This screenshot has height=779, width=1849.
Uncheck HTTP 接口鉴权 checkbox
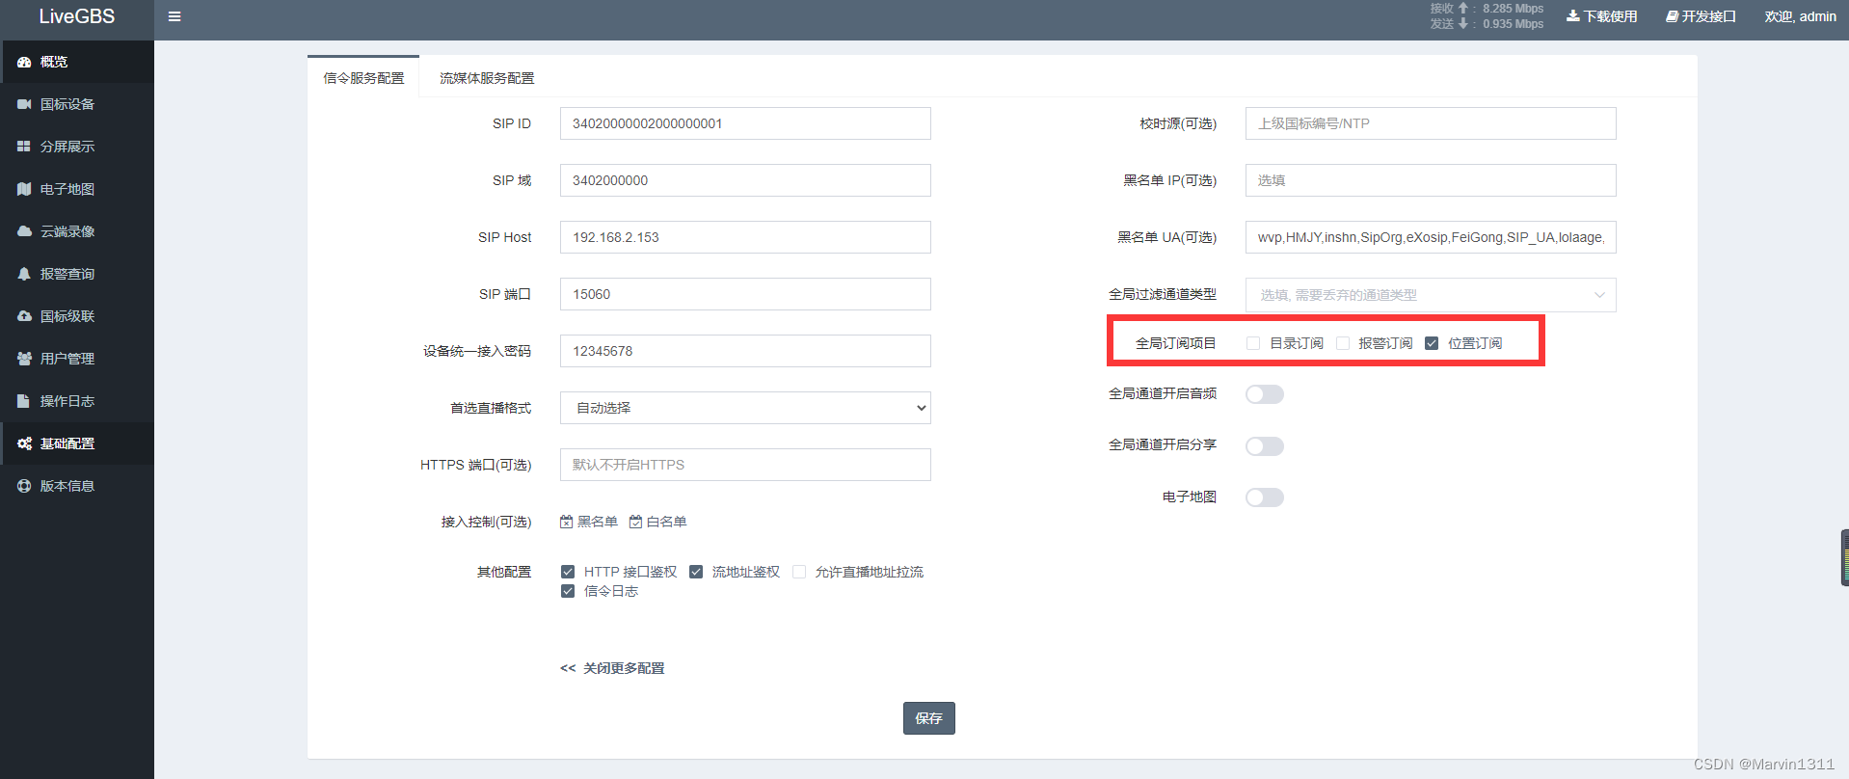click(568, 572)
